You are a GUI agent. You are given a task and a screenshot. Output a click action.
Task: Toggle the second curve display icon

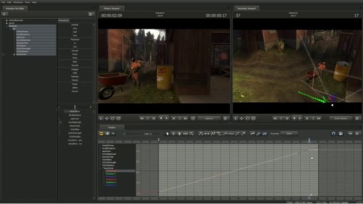(x=259, y=134)
